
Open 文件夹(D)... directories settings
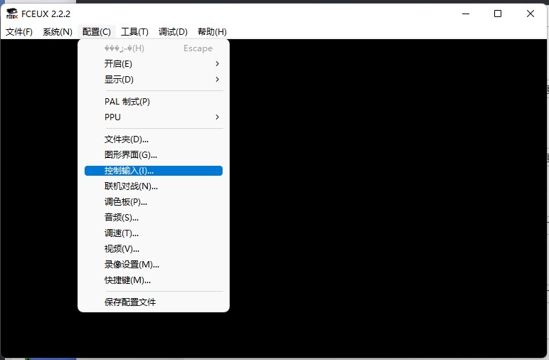point(154,139)
